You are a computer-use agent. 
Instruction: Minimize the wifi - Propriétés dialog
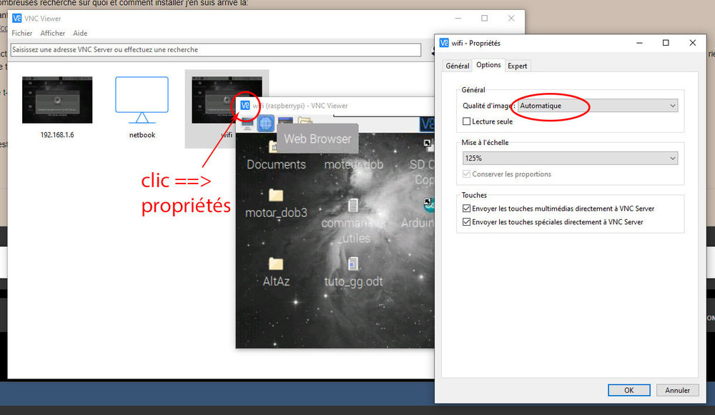click(x=639, y=43)
